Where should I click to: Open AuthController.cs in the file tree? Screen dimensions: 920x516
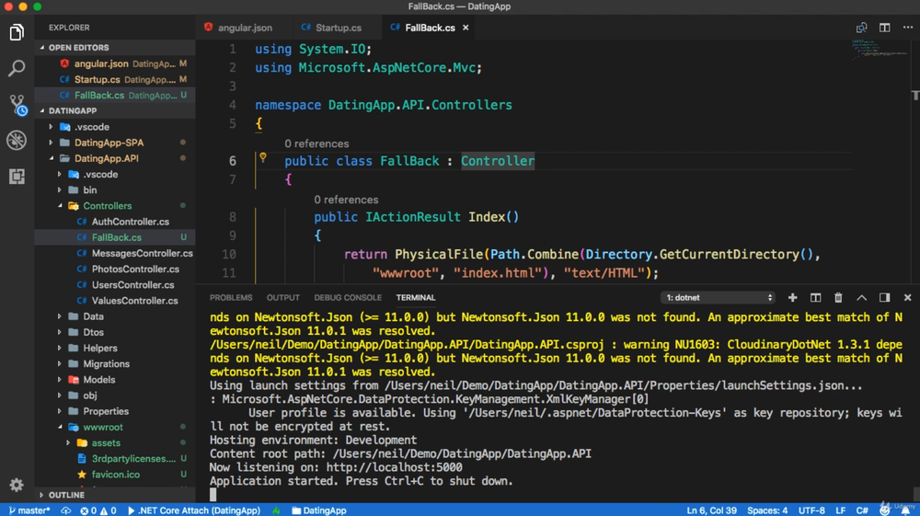131,222
